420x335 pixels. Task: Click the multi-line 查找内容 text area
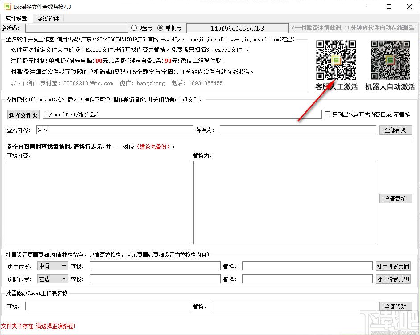[x=98, y=202]
